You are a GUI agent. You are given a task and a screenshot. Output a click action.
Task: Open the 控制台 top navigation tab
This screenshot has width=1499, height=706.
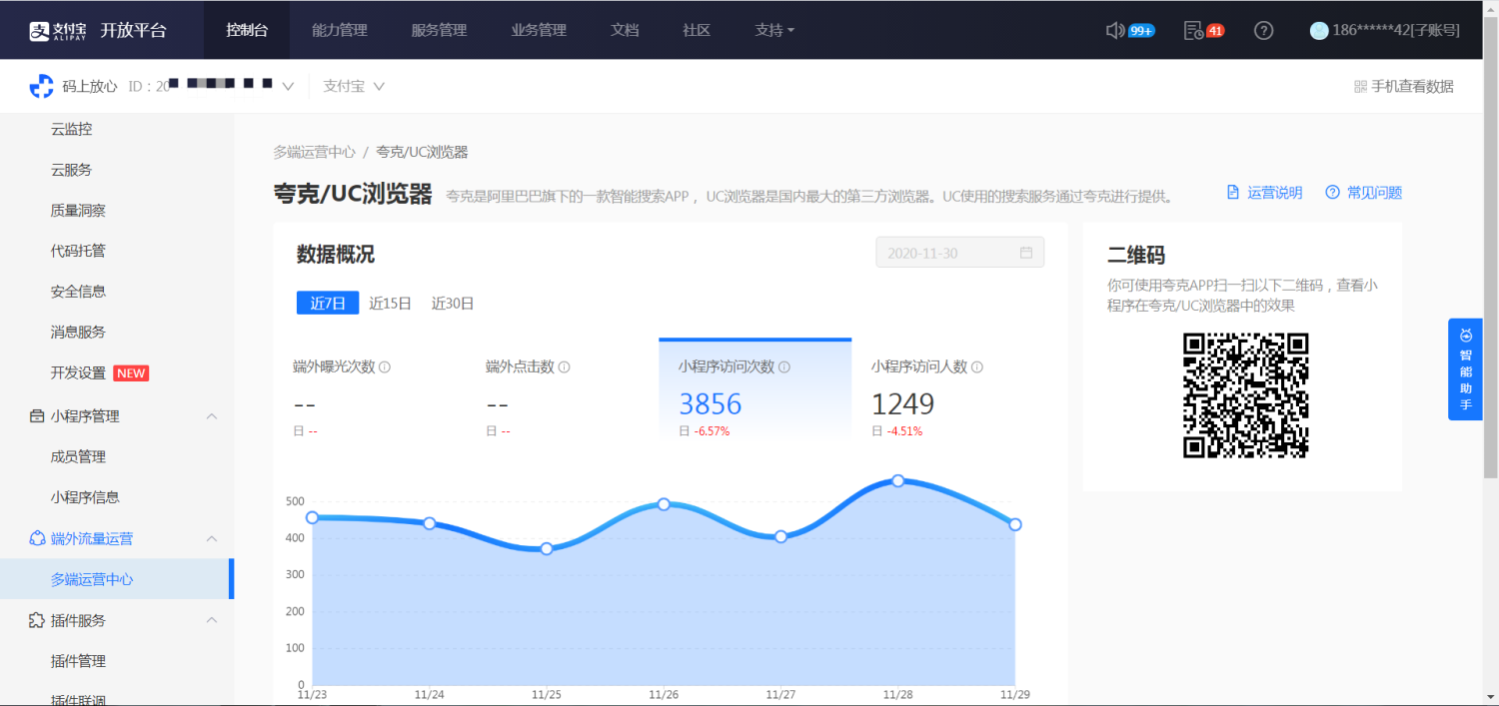pos(247,30)
